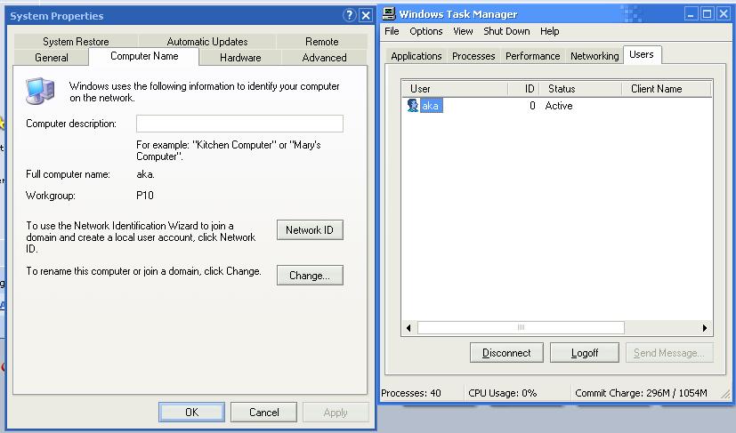Screen dimensions: 736x433
Task: Open the Remote tab
Action: [321, 41]
